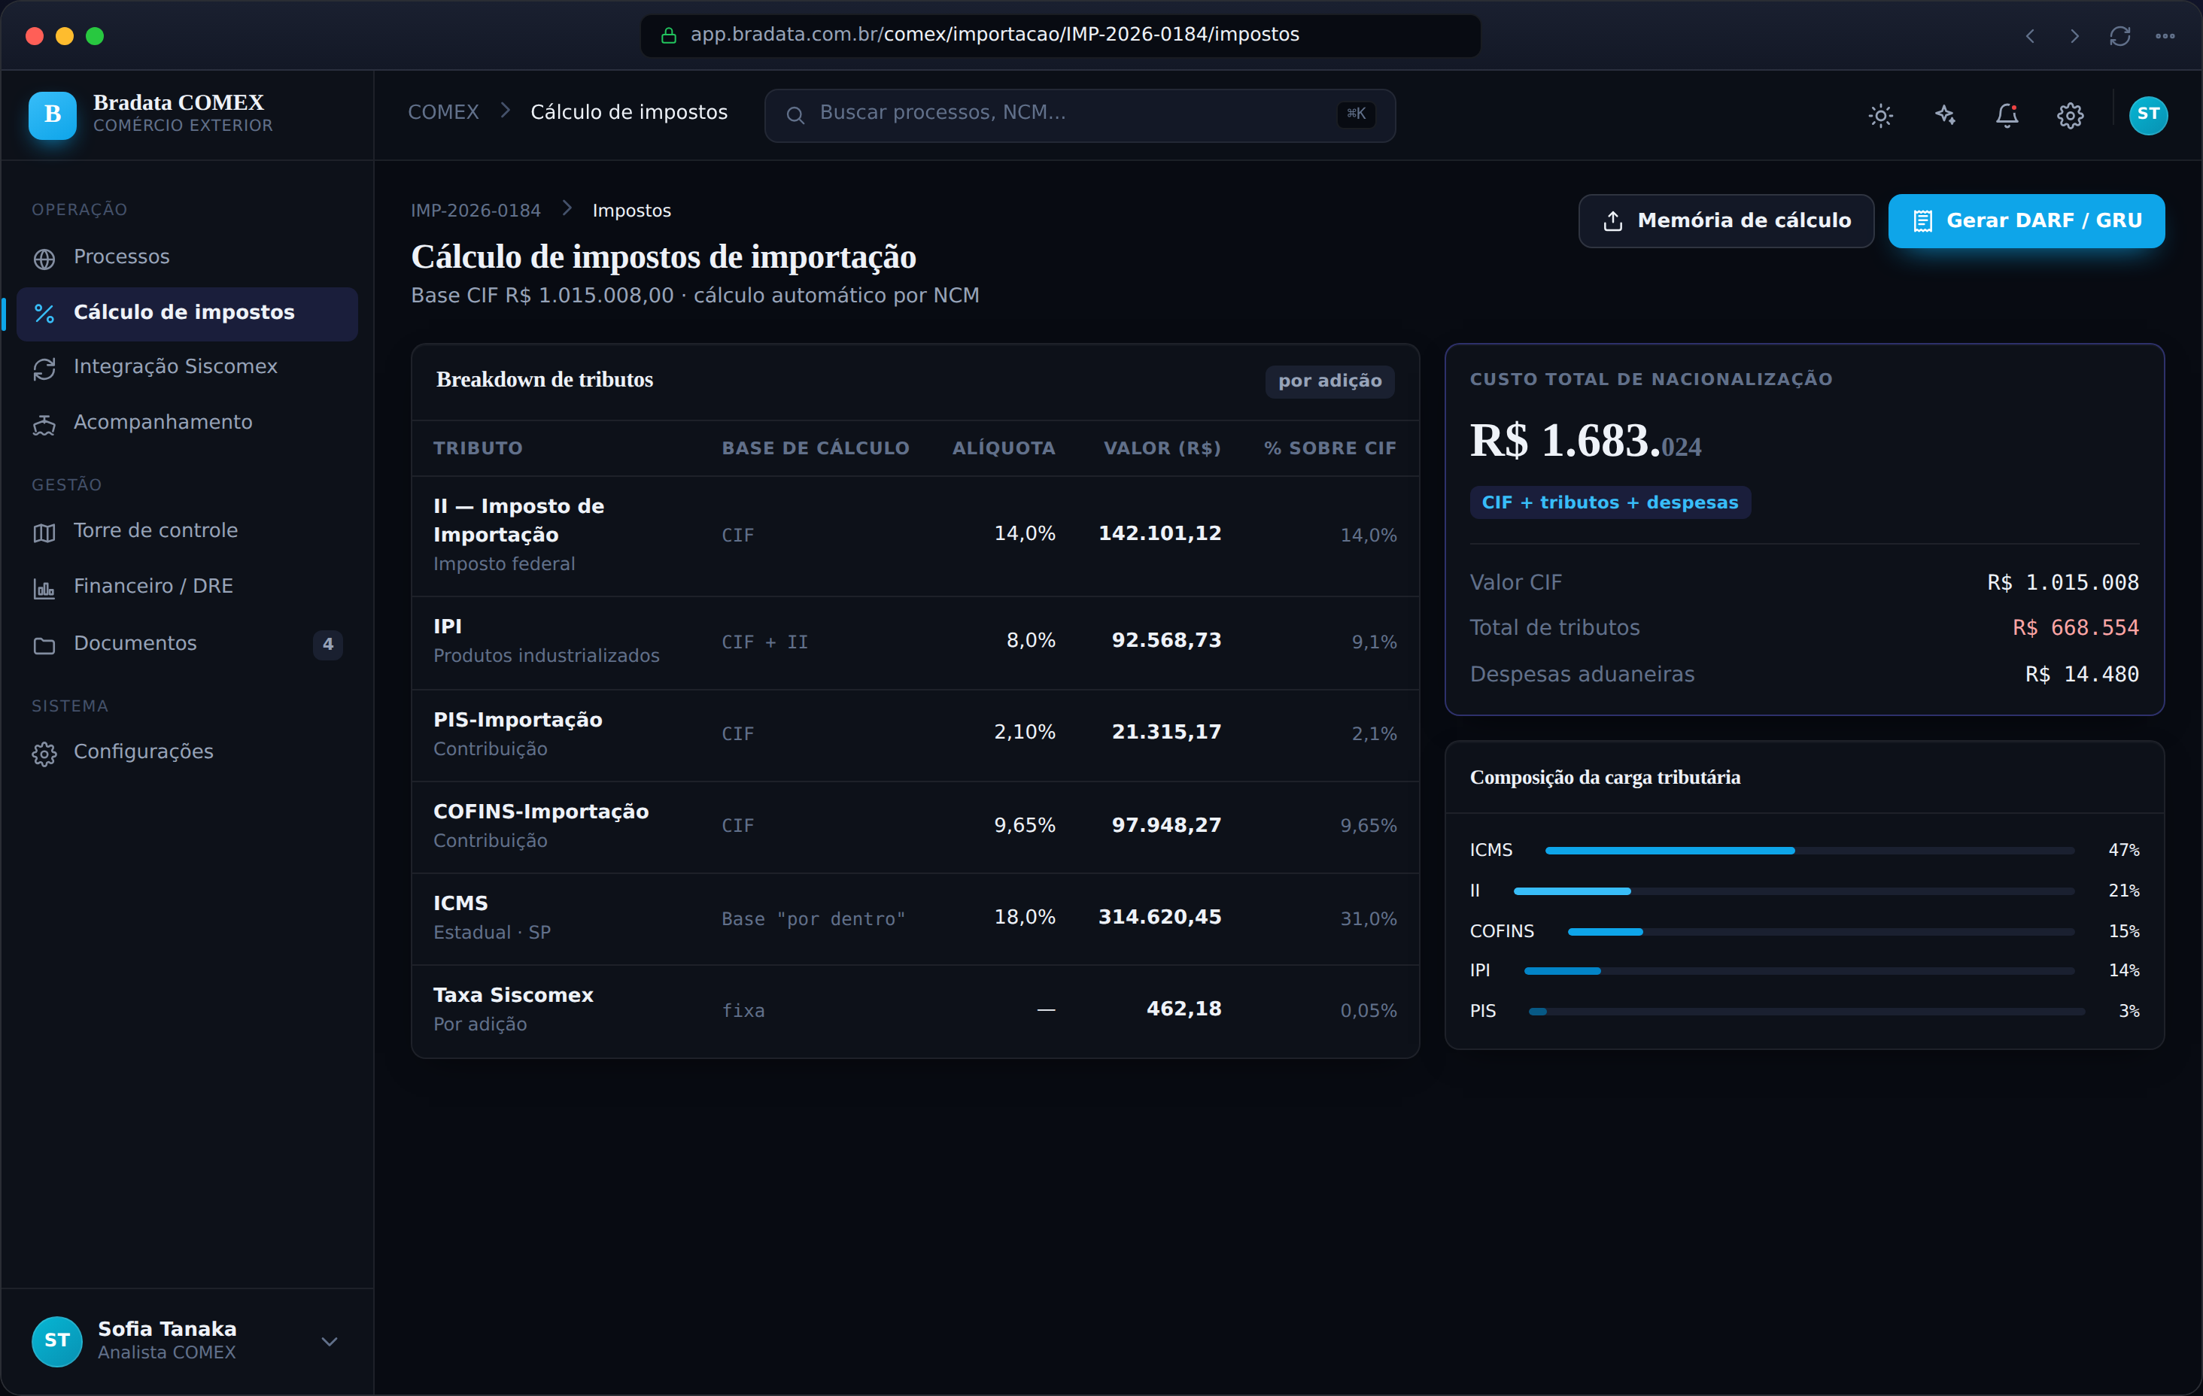The height and width of the screenshot is (1396, 2203).
Task: Toggle light theme with sun icon
Action: [1880, 115]
